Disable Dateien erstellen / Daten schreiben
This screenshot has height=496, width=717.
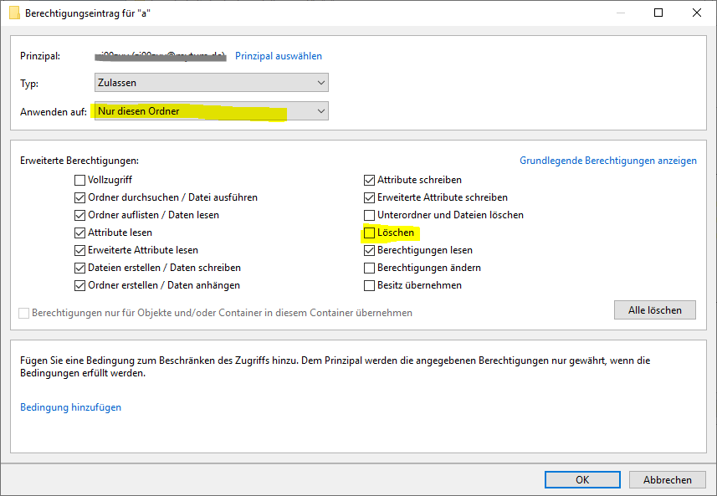[80, 268]
